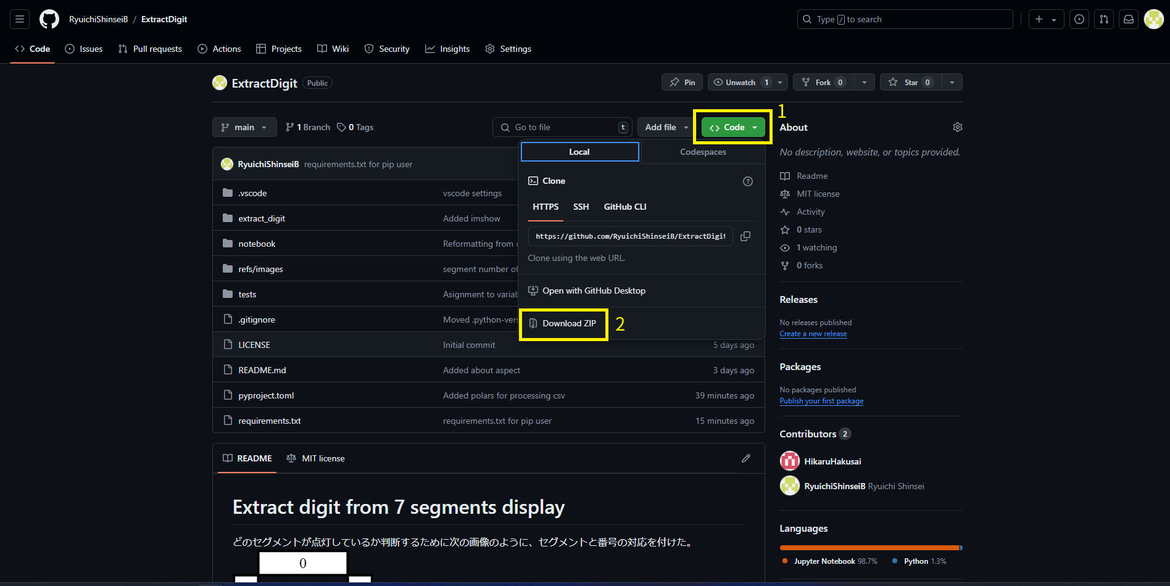Fork the repository
1170x586 pixels.
(823, 82)
